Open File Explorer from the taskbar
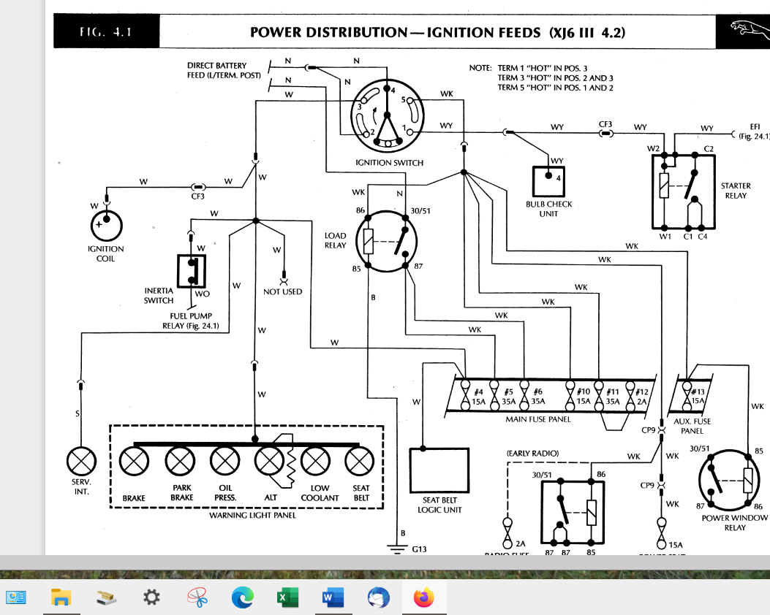 (x=61, y=598)
